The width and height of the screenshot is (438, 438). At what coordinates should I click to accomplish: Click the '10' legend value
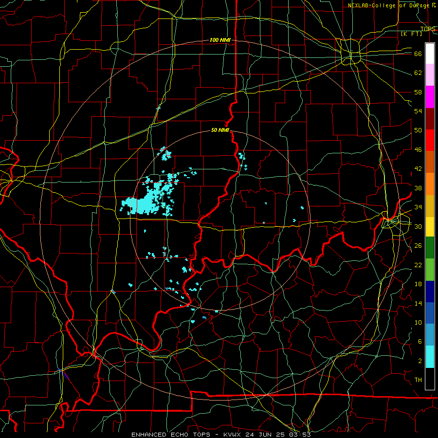[418, 323]
